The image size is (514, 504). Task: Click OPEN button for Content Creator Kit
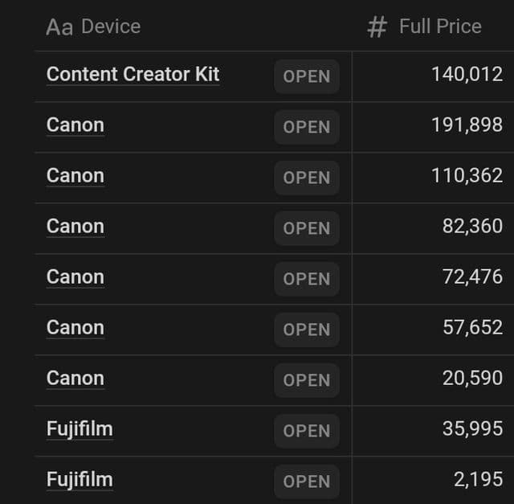[307, 76]
